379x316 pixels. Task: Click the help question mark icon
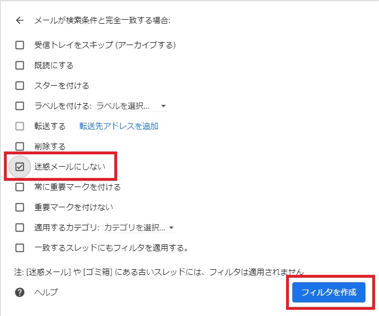pyautogui.click(x=20, y=292)
